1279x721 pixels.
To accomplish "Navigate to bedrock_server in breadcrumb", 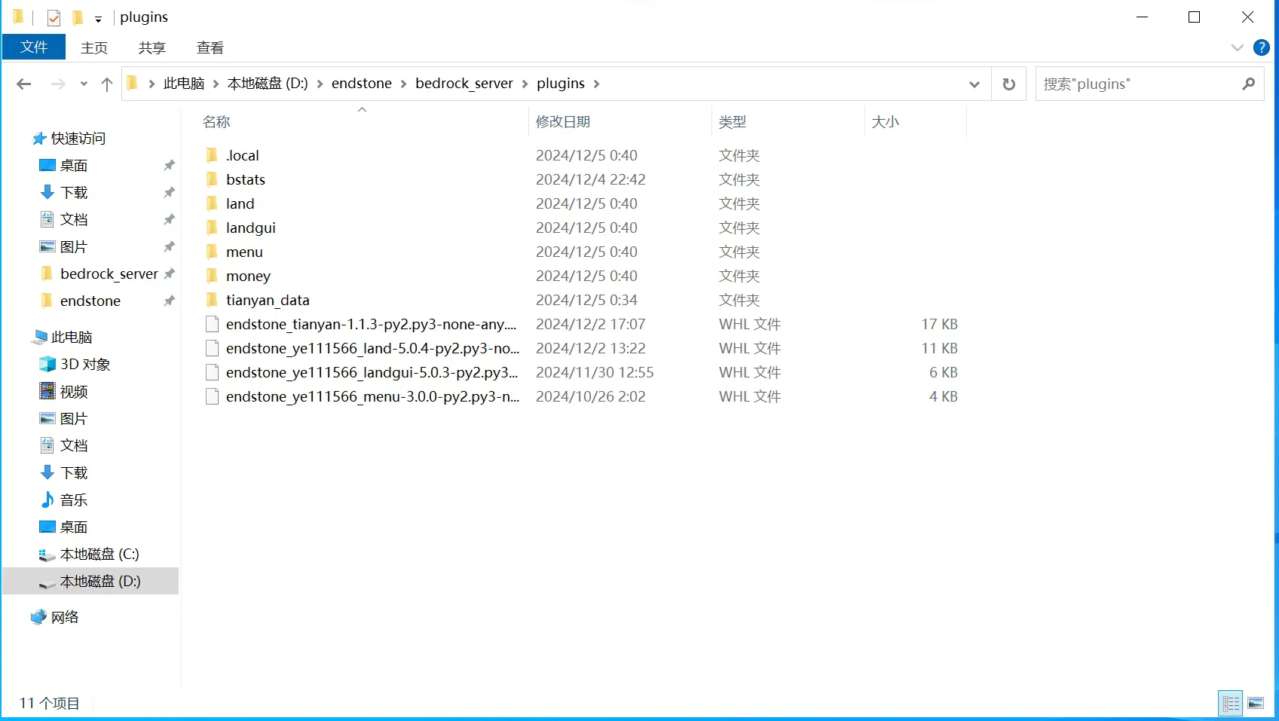I will coord(464,84).
